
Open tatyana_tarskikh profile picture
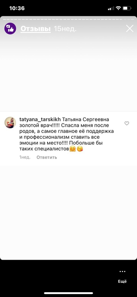(10, 123)
